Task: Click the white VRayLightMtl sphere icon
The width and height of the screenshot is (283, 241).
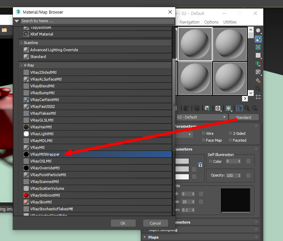Action: (26, 134)
